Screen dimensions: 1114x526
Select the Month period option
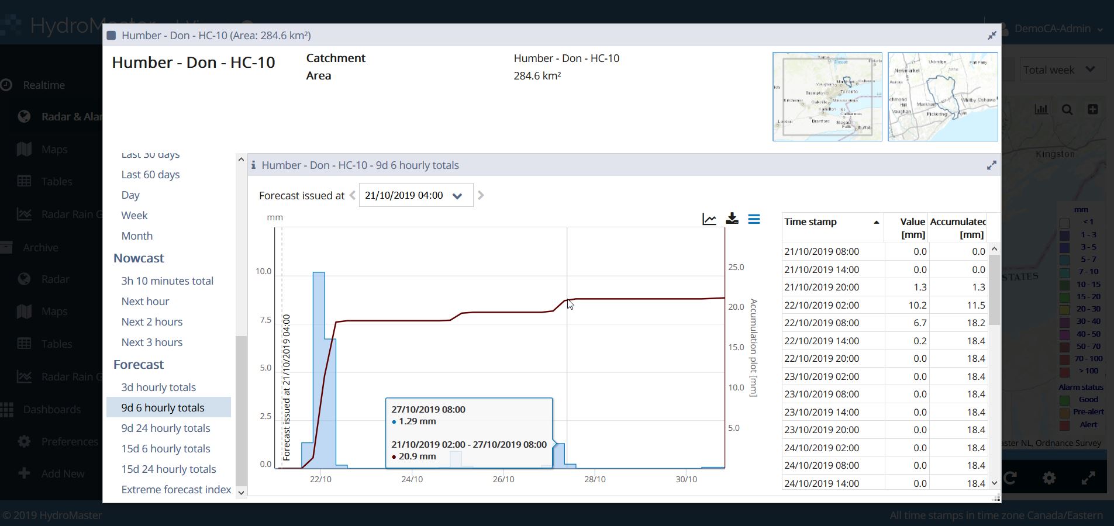[x=137, y=236]
